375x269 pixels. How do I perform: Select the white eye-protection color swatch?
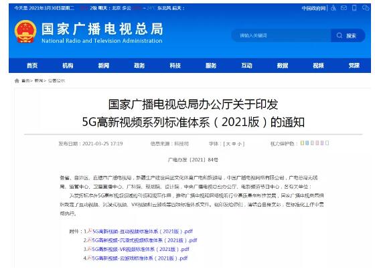pos(327,143)
